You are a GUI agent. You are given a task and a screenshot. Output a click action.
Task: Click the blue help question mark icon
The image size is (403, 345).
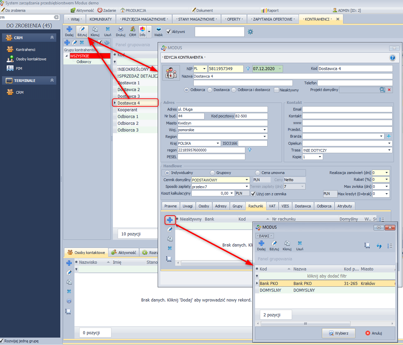pyautogui.click(x=392, y=58)
